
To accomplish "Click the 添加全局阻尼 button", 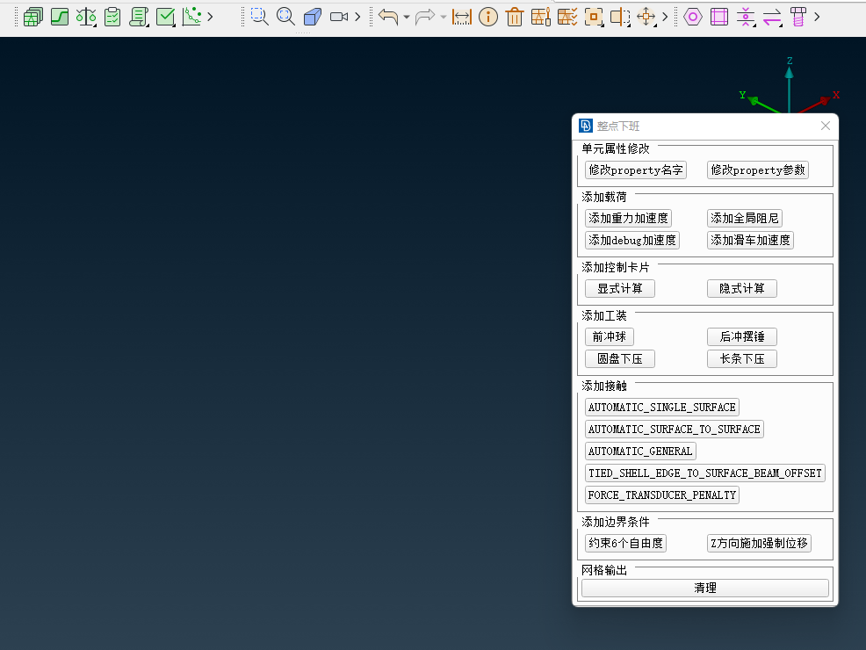I will click(x=745, y=218).
